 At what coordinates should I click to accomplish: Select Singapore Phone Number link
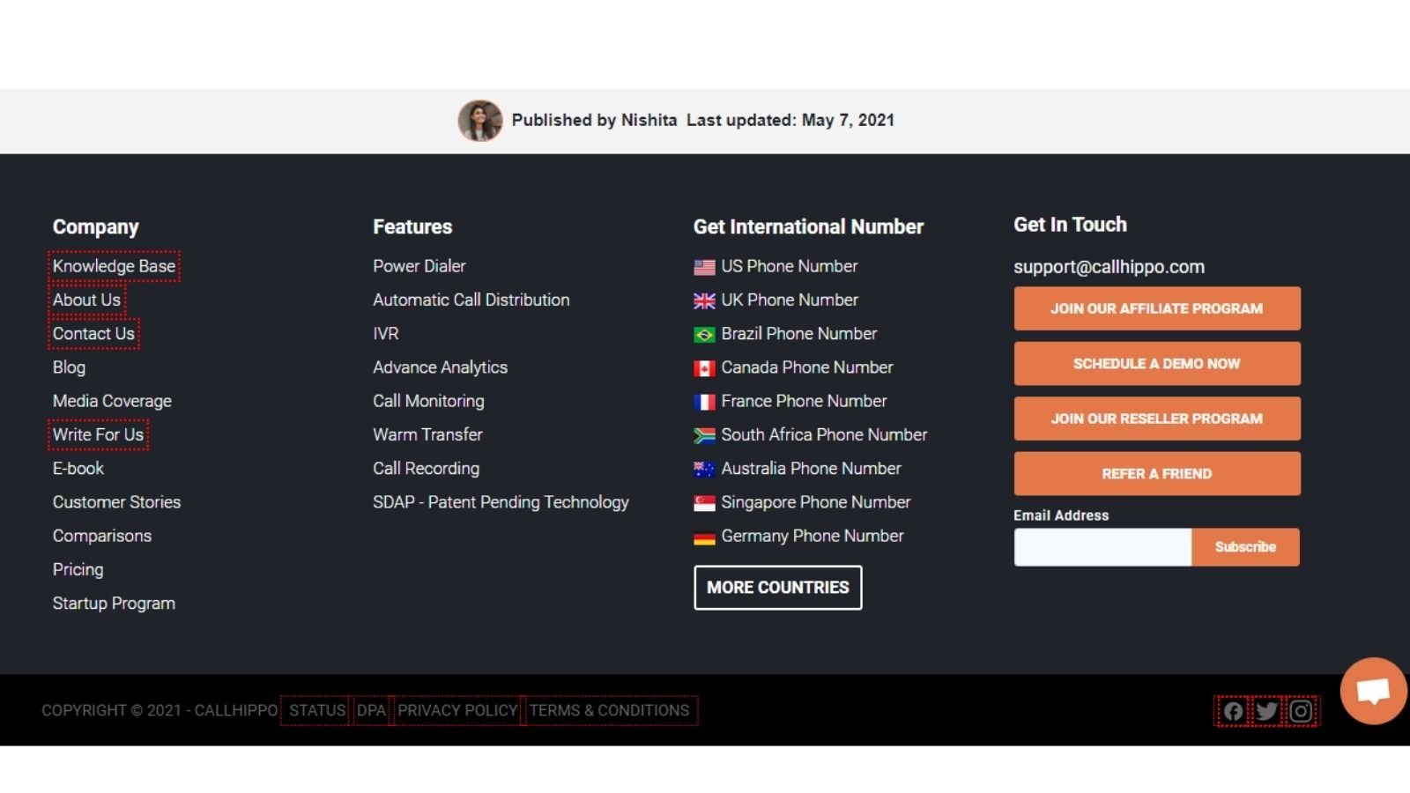click(x=815, y=502)
